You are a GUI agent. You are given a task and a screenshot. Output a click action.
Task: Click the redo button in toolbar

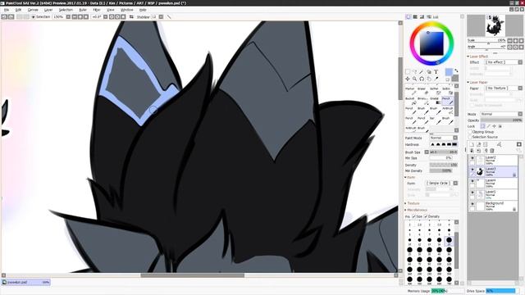tap(11, 16)
